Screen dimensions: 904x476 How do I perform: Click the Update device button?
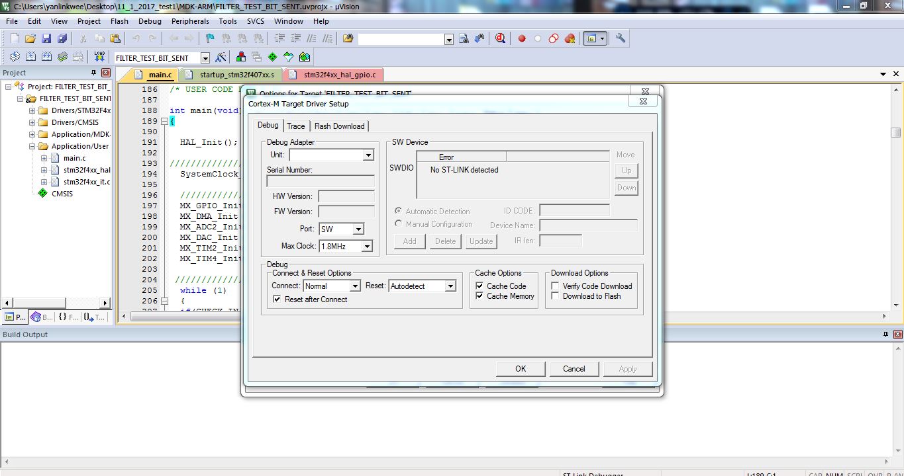click(x=481, y=241)
